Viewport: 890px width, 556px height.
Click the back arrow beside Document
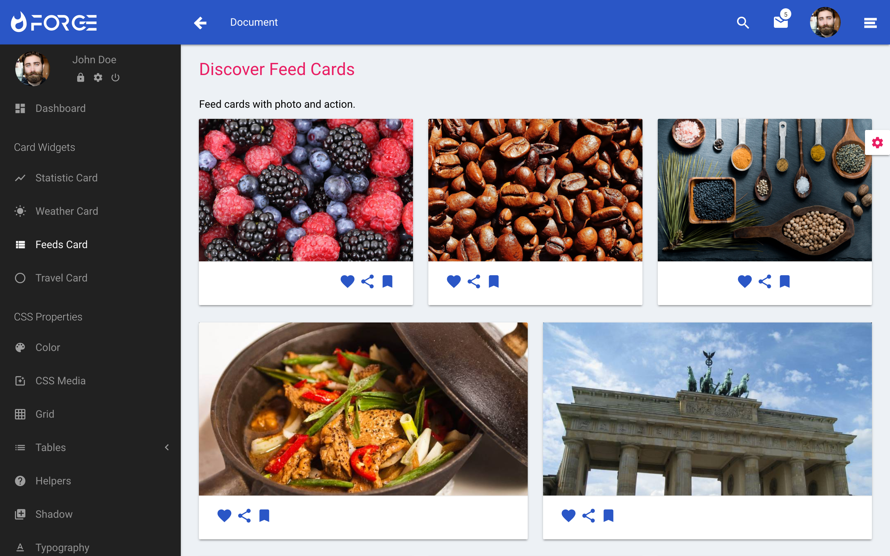pyautogui.click(x=200, y=23)
